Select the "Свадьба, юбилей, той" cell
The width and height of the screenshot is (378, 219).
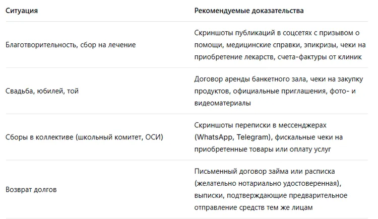42,91
